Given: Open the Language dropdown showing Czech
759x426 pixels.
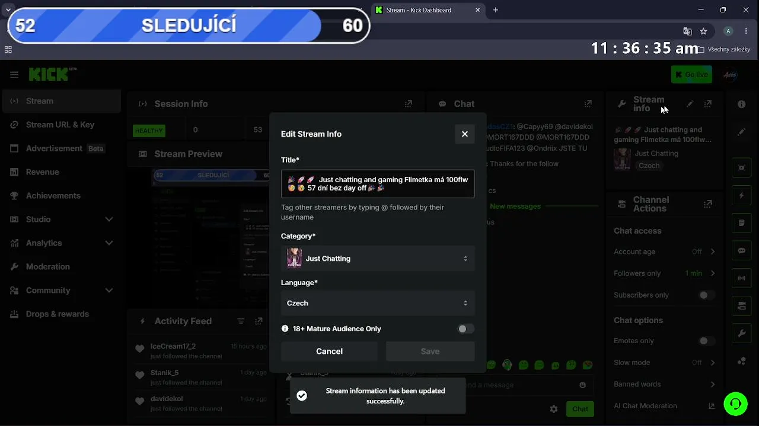Looking at the screenshot, I should coord(378,303).
